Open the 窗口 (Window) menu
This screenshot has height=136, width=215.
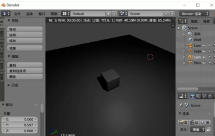42,14
